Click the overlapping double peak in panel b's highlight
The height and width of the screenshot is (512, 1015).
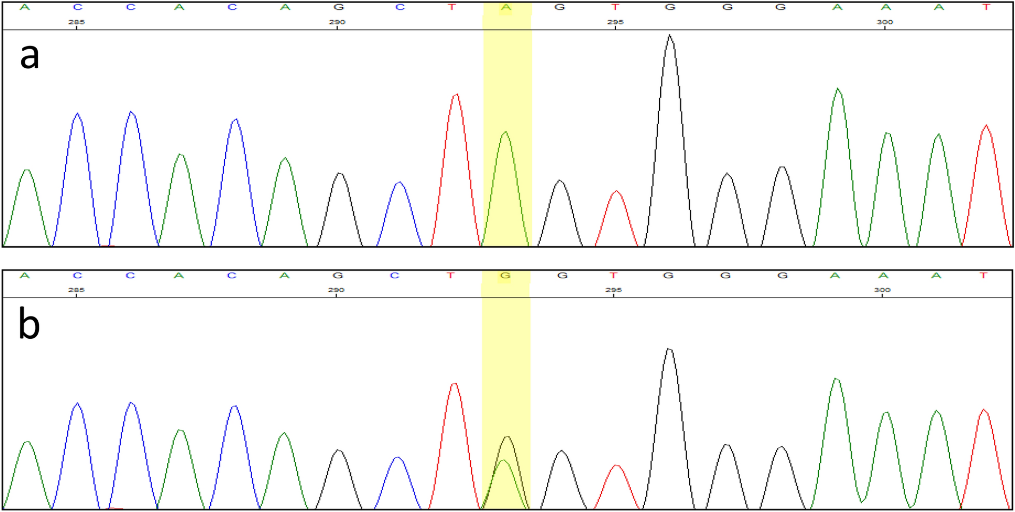click(506, 472)
